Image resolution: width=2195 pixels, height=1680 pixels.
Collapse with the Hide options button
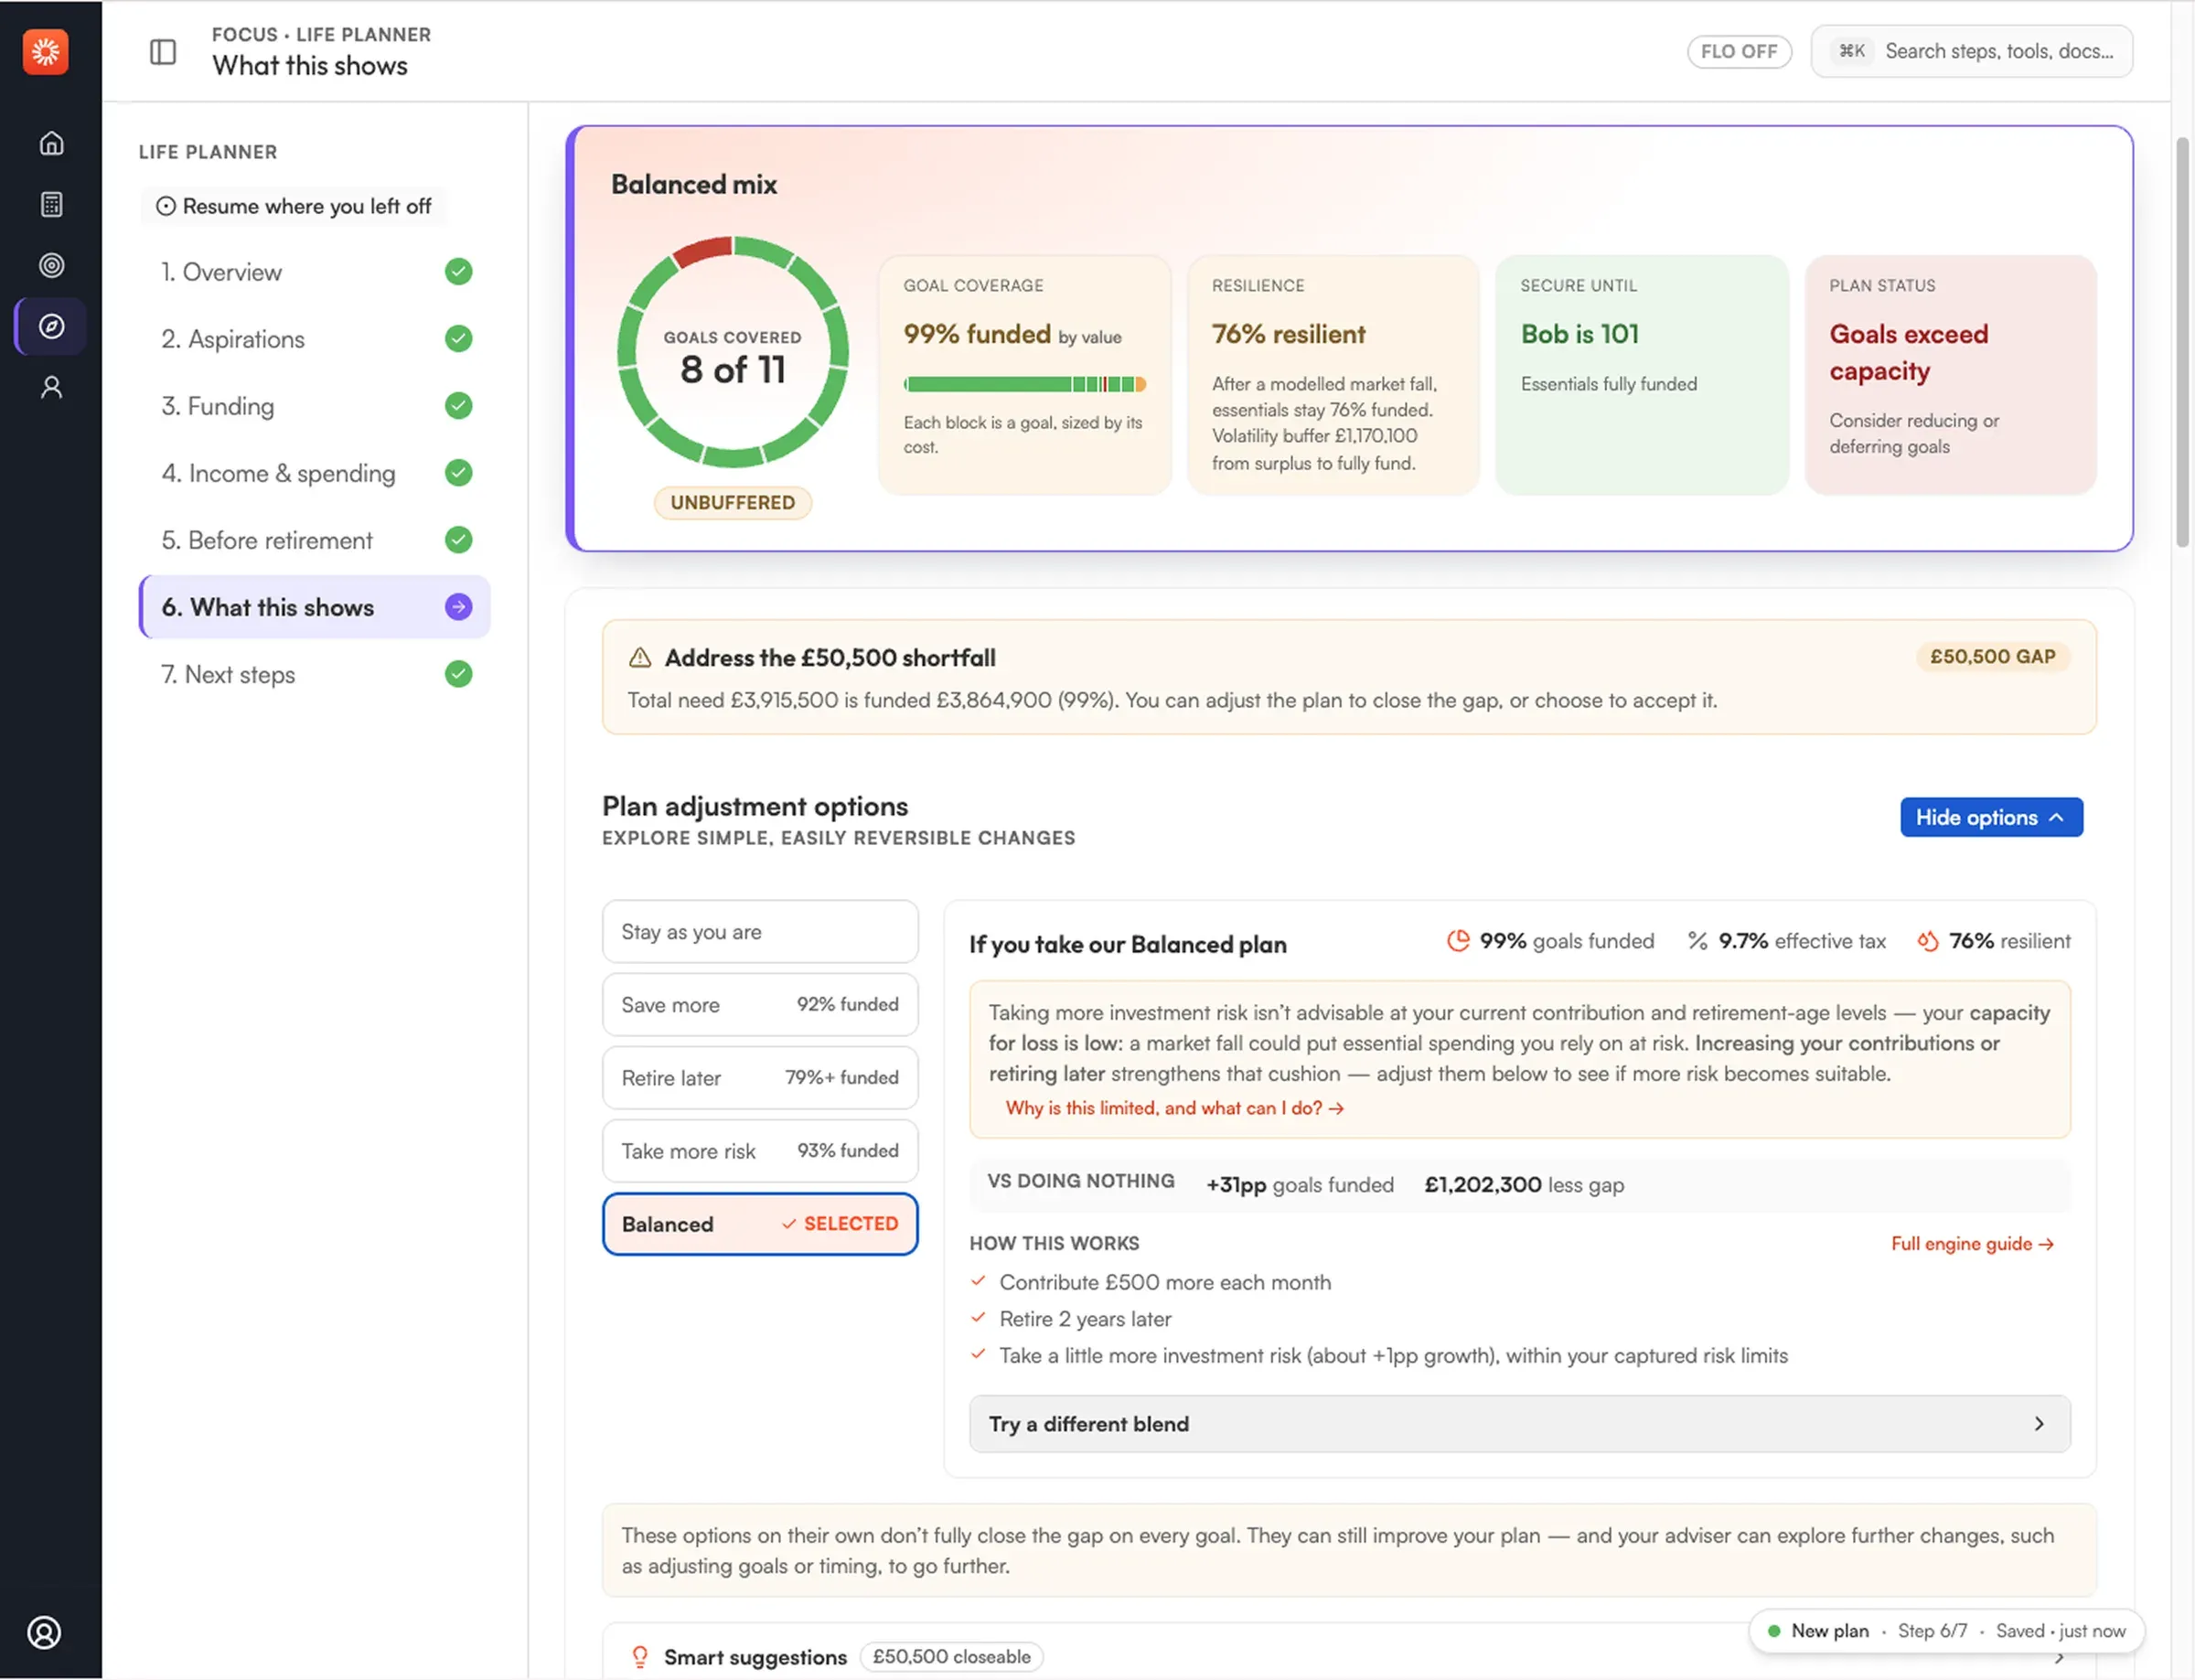coord(1990,817)
